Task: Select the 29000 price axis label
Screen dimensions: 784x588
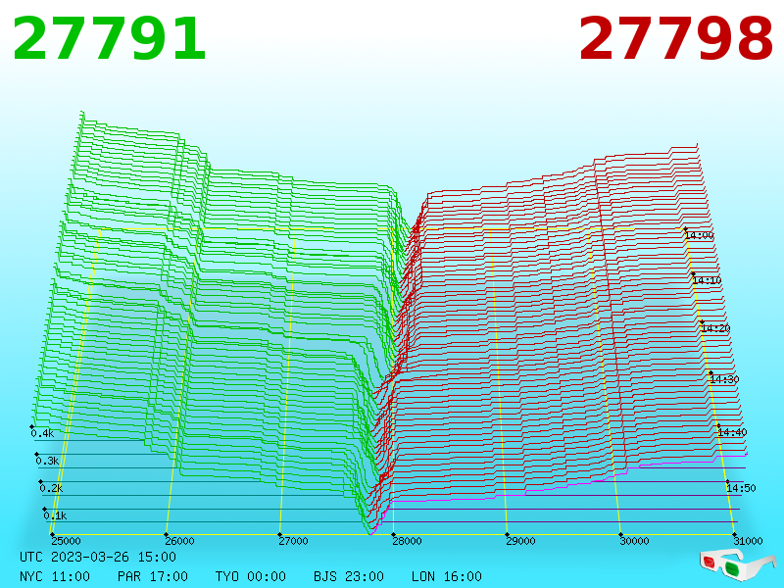Action: coord(520,541)
